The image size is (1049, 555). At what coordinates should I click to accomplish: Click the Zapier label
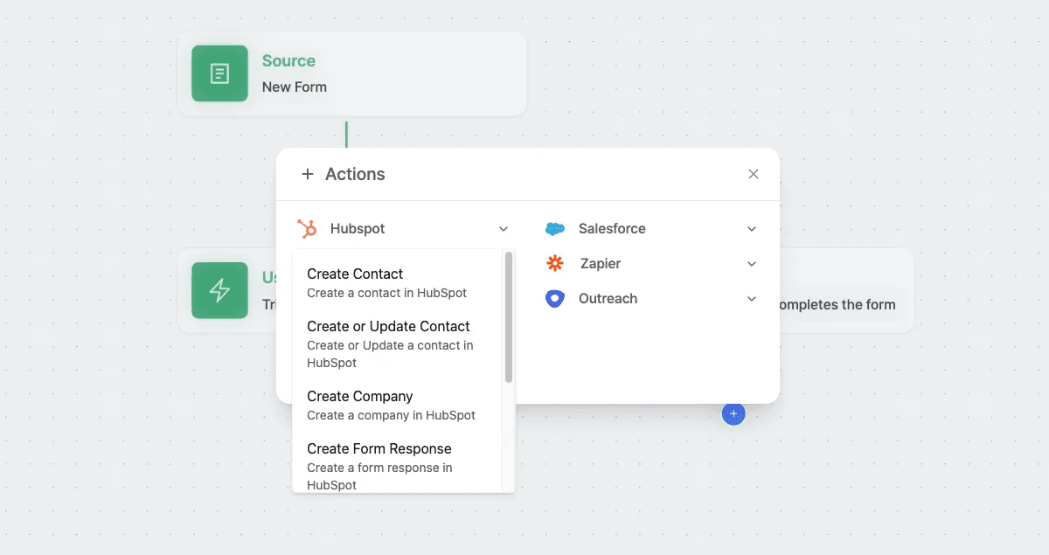(x=601, y=264)
